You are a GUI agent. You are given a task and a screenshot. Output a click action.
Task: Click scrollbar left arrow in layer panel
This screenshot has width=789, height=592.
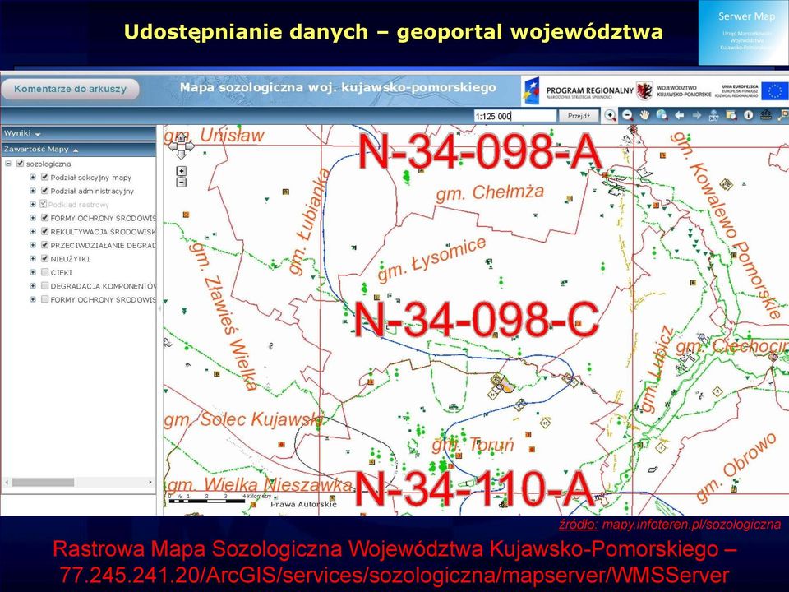(7, 483)
